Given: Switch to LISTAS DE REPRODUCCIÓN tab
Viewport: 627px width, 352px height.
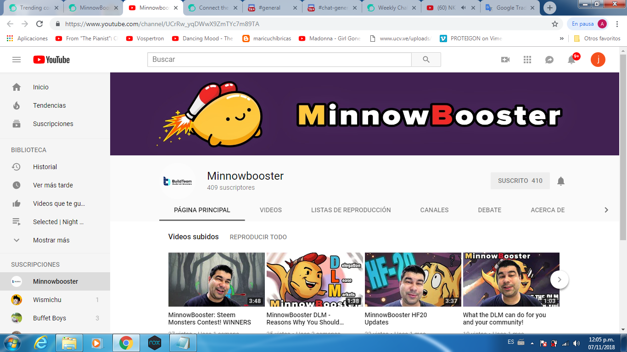Looking at the screenshot, I should pos(351,210).
